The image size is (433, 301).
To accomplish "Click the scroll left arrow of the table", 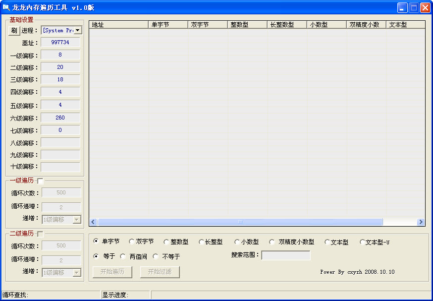I will [x=93, y=222].
